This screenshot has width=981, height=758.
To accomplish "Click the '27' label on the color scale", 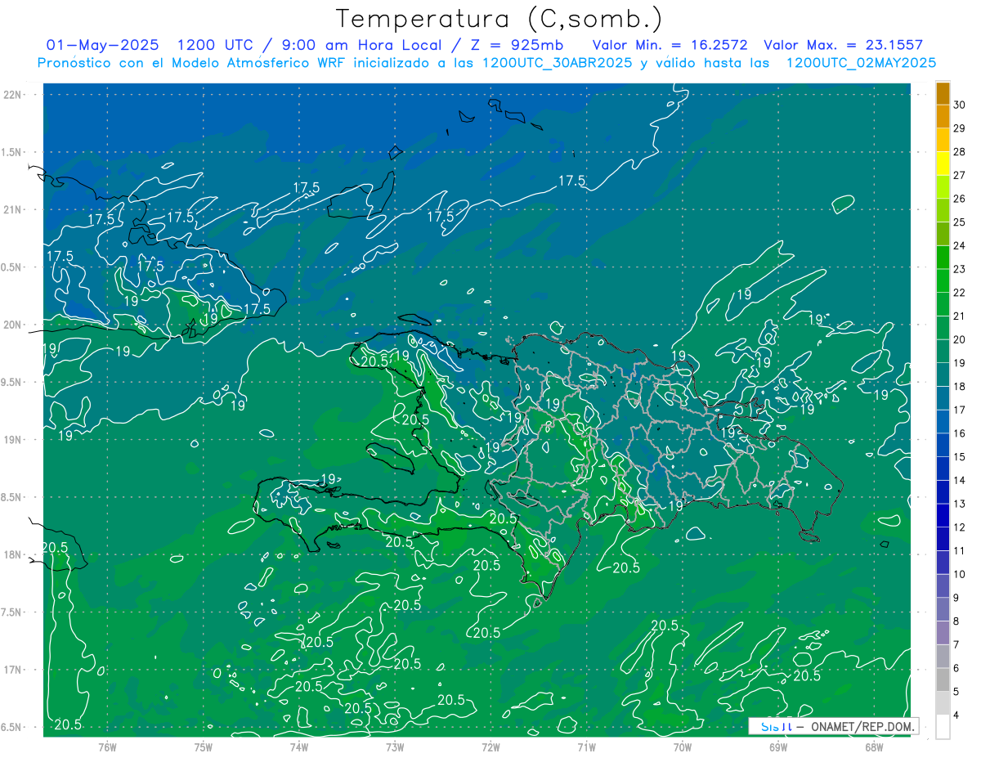I will click(960, 175).
